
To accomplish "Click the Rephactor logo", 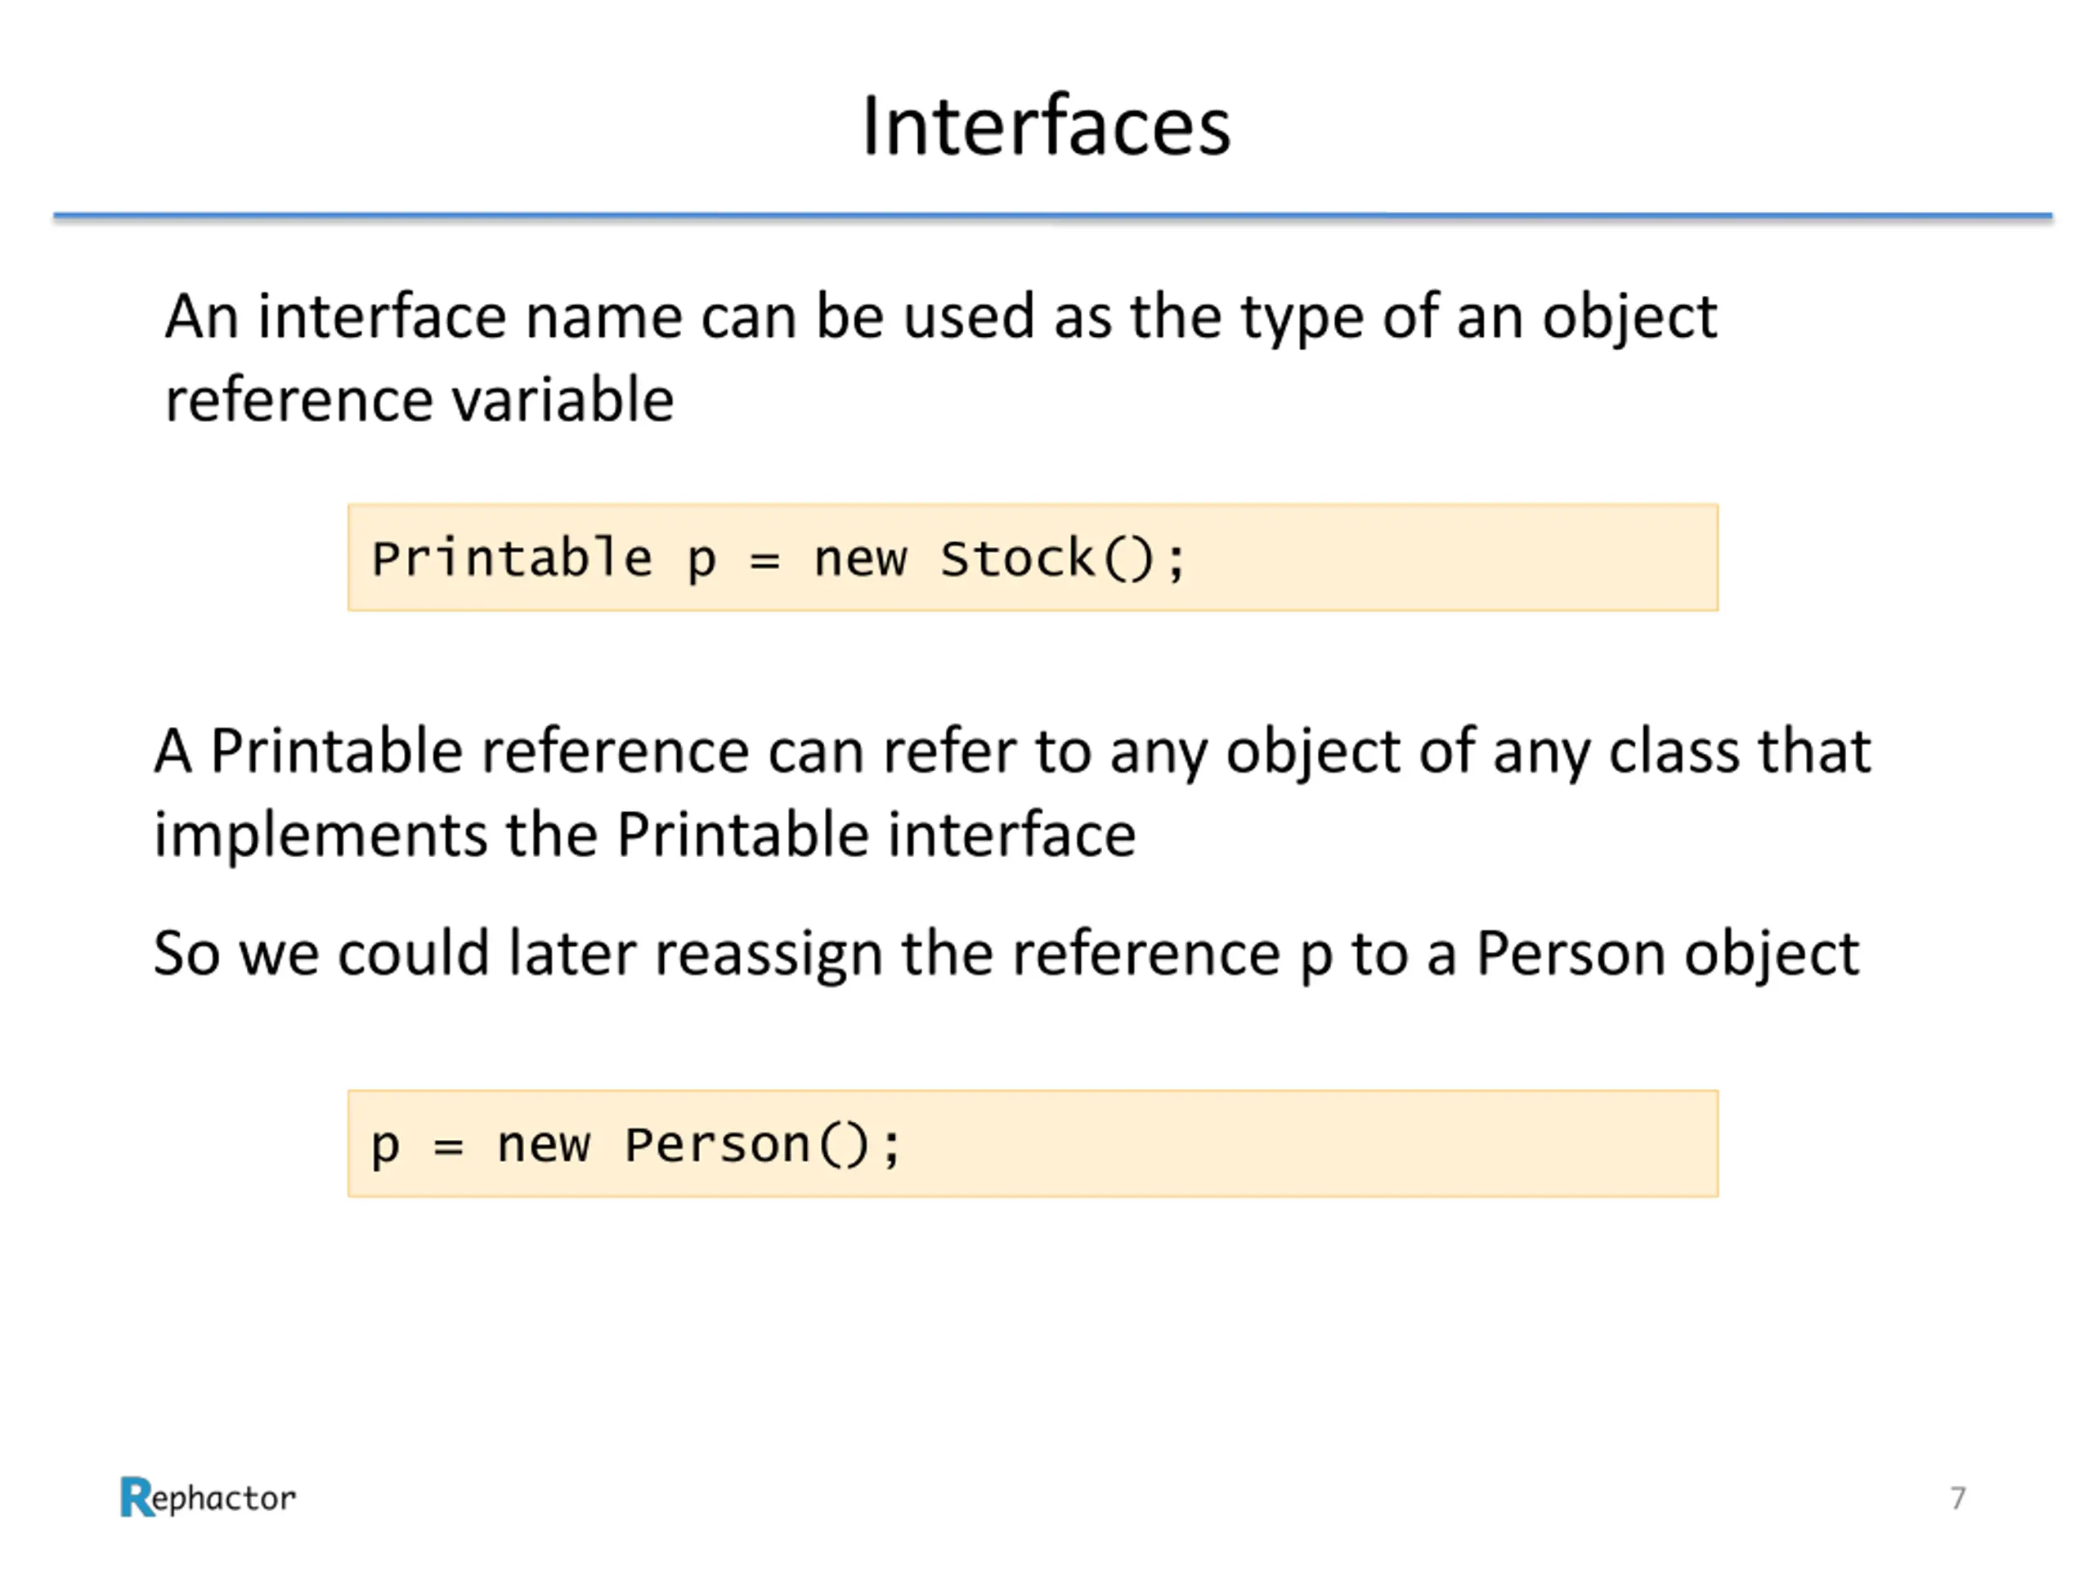I will tap(208, 1496).
